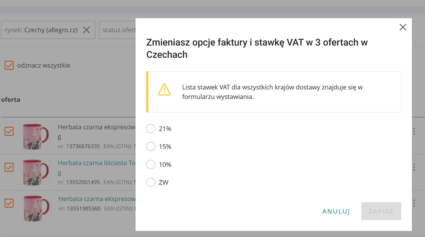Select the 15% VAT rate
Screen dimensions: 425x237
[151, 146]
